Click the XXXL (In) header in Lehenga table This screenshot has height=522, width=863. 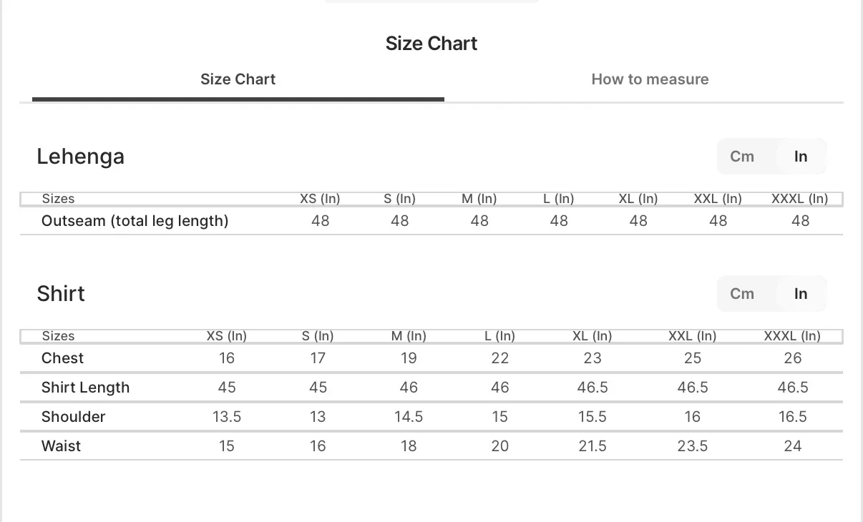[x=799, y=199]
